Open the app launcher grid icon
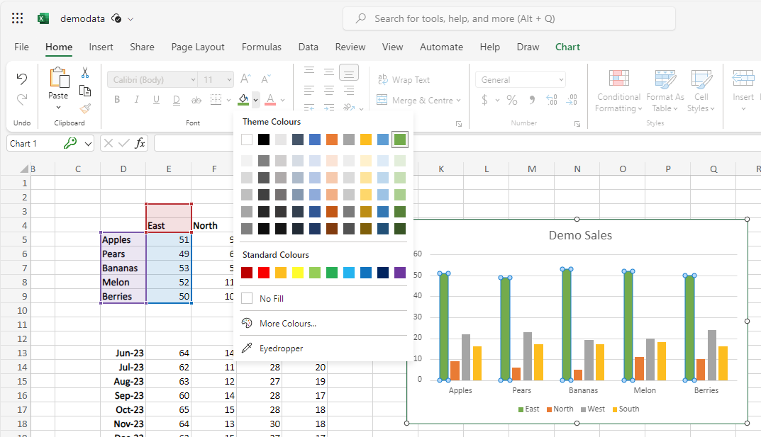Image resolution: width=761 pixels, height=437 pixels. coord(18,18)
